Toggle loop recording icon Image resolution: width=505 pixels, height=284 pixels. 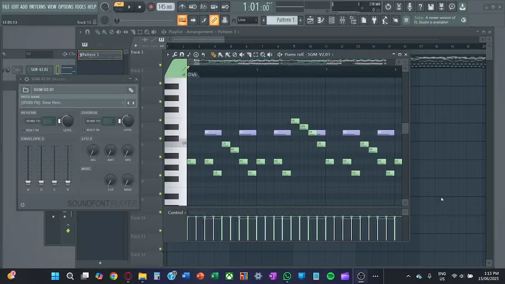(225, 7)
